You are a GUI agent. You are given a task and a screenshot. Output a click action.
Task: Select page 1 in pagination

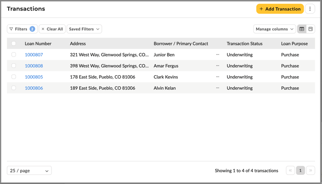click(x=300, y=170)
